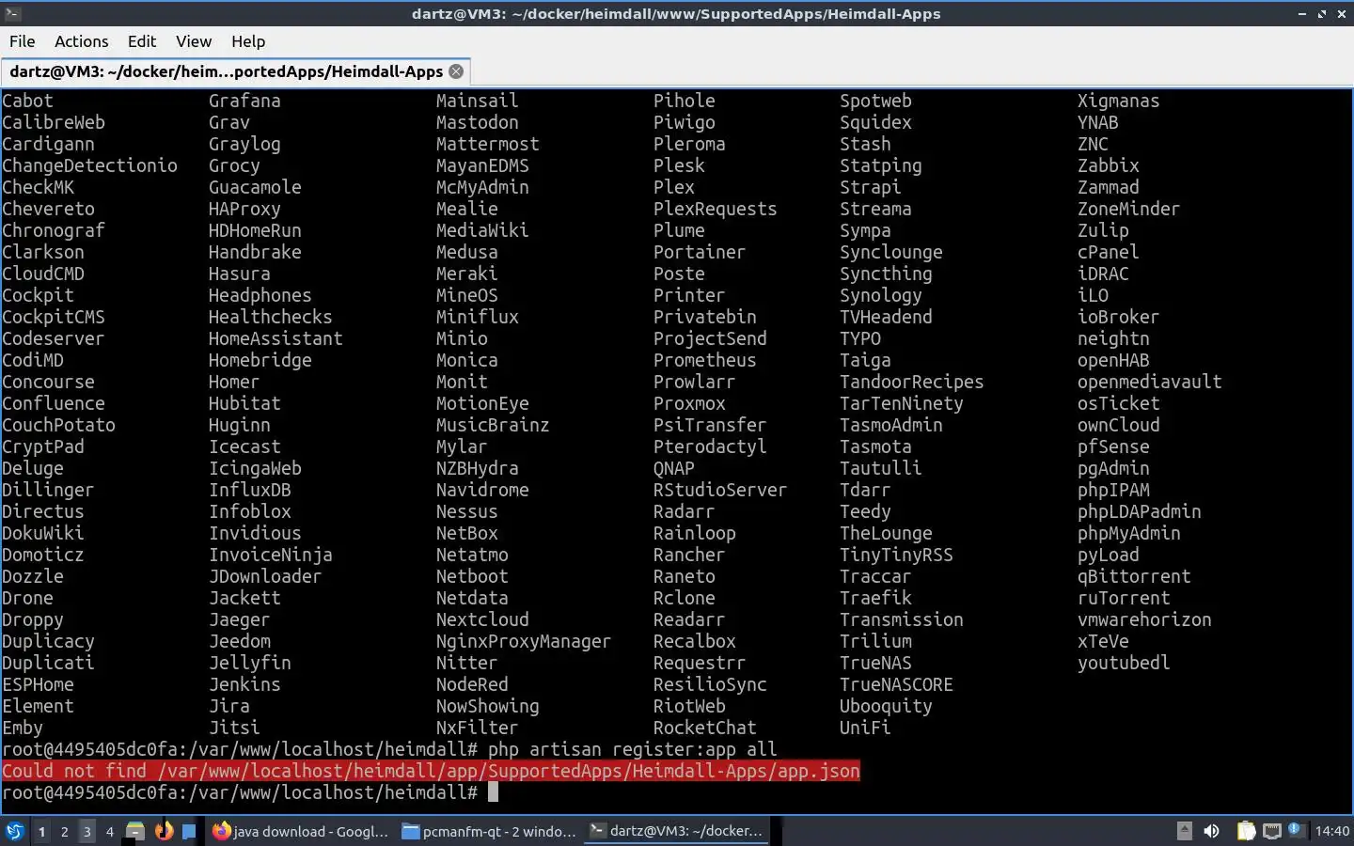Switch to workspace 1
The width and height of the screenshot is (1354, 846).
click(x=41, y=831)
